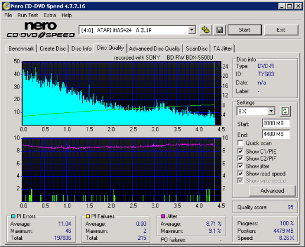Open the File menu
Viewport: 305px width, 247px height.
(x=8, y=15)
